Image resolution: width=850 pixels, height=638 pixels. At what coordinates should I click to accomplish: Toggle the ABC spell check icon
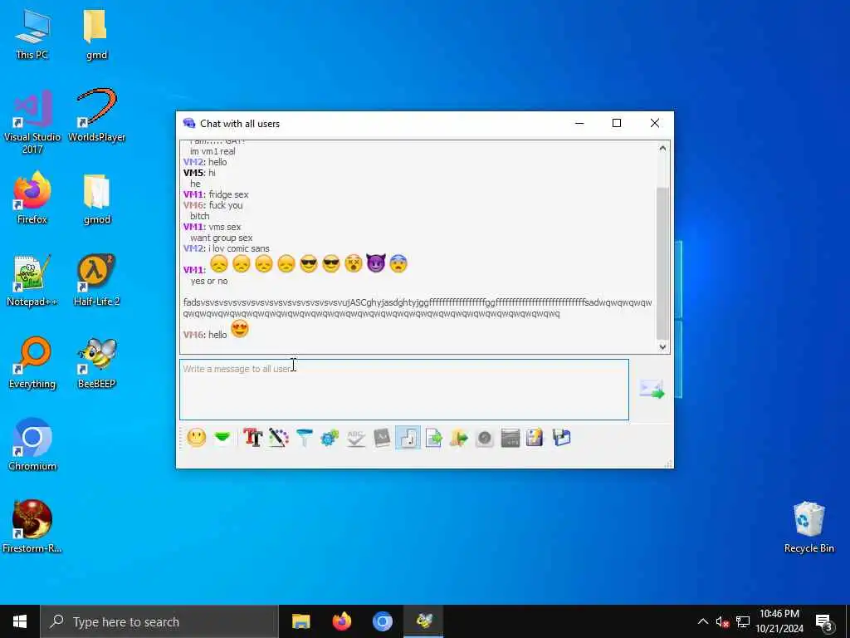pyautogui.click(x=355, y=437)
